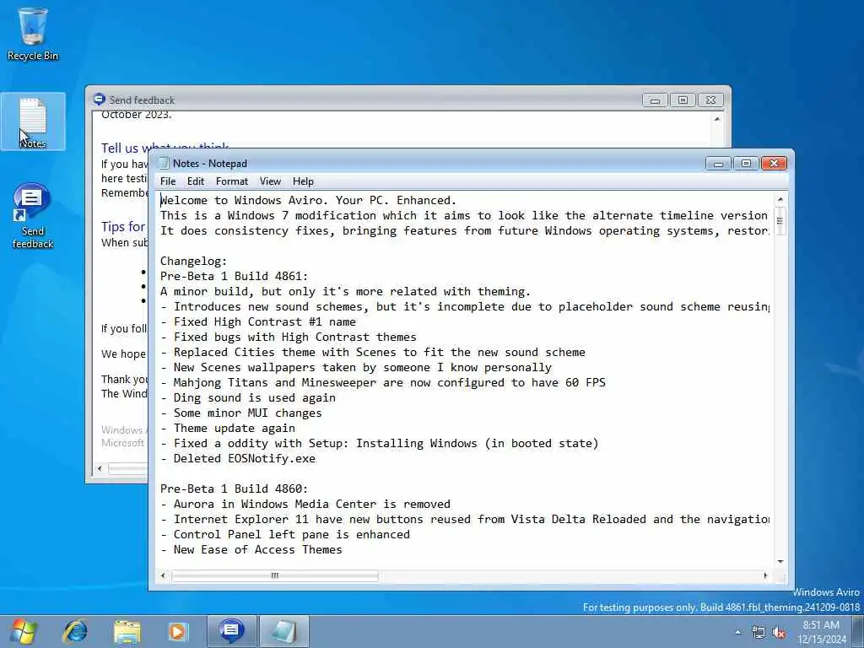Click Notepad vertical scrollbar down arrow
Screen dimensions: 864x648
pos(780,561)
